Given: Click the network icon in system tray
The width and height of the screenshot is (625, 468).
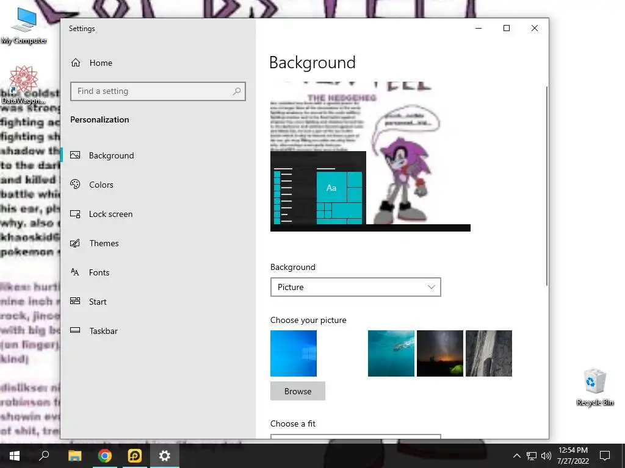Looking at the screenshot, I should 532,456.
